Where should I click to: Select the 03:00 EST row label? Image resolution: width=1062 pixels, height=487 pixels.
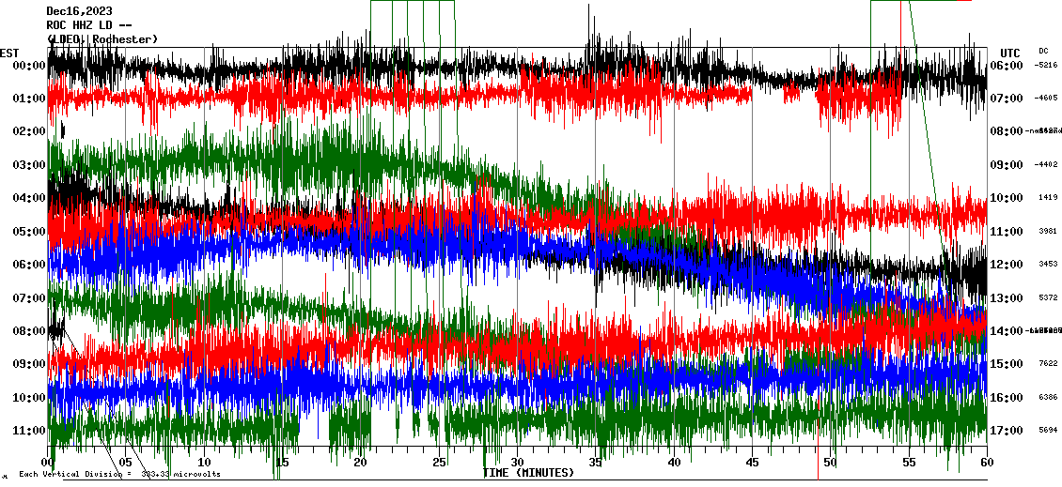point(29,165)
